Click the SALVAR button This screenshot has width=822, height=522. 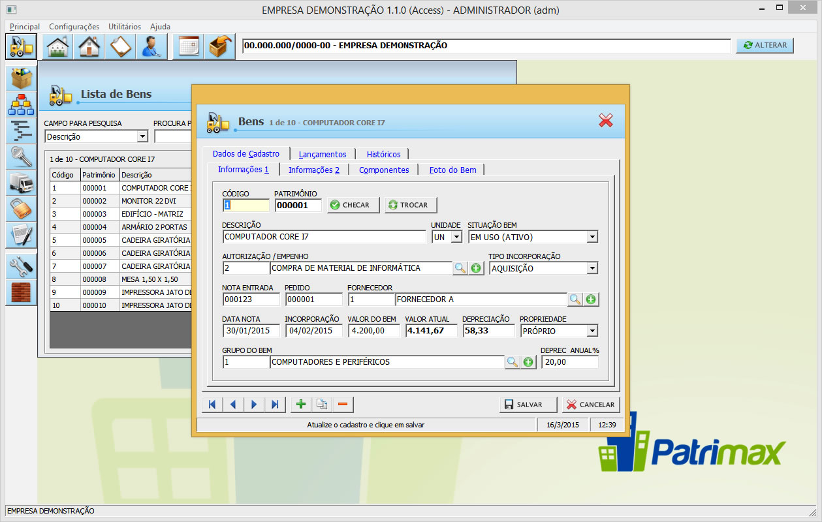[x=528, y=405]
